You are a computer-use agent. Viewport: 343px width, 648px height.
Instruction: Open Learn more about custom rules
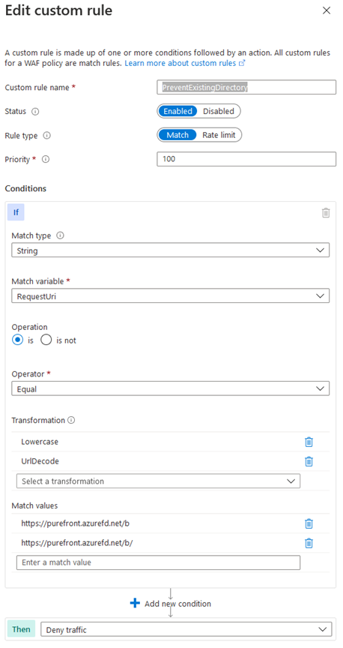coord(185,63)
